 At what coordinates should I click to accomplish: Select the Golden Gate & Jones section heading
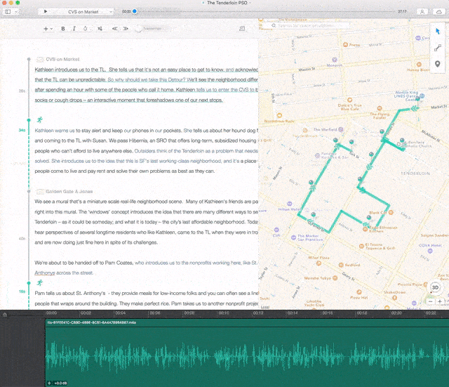click(x=68, y=190)
